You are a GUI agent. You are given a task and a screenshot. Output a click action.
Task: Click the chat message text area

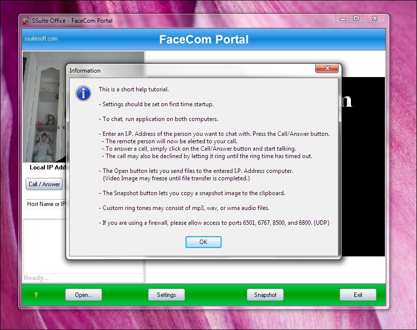[x=45, y=246]
